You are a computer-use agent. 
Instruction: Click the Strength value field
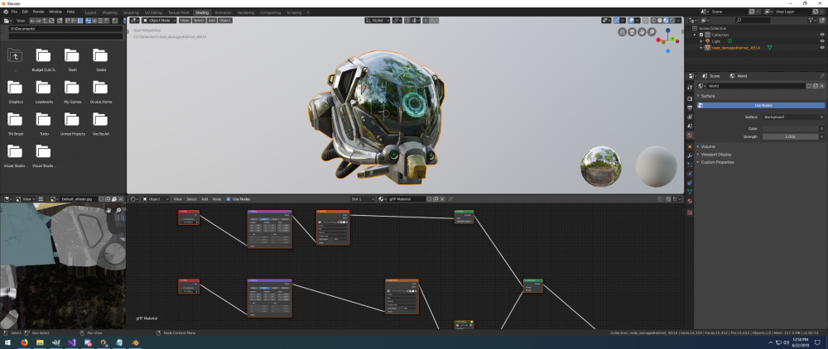point(791,136)
